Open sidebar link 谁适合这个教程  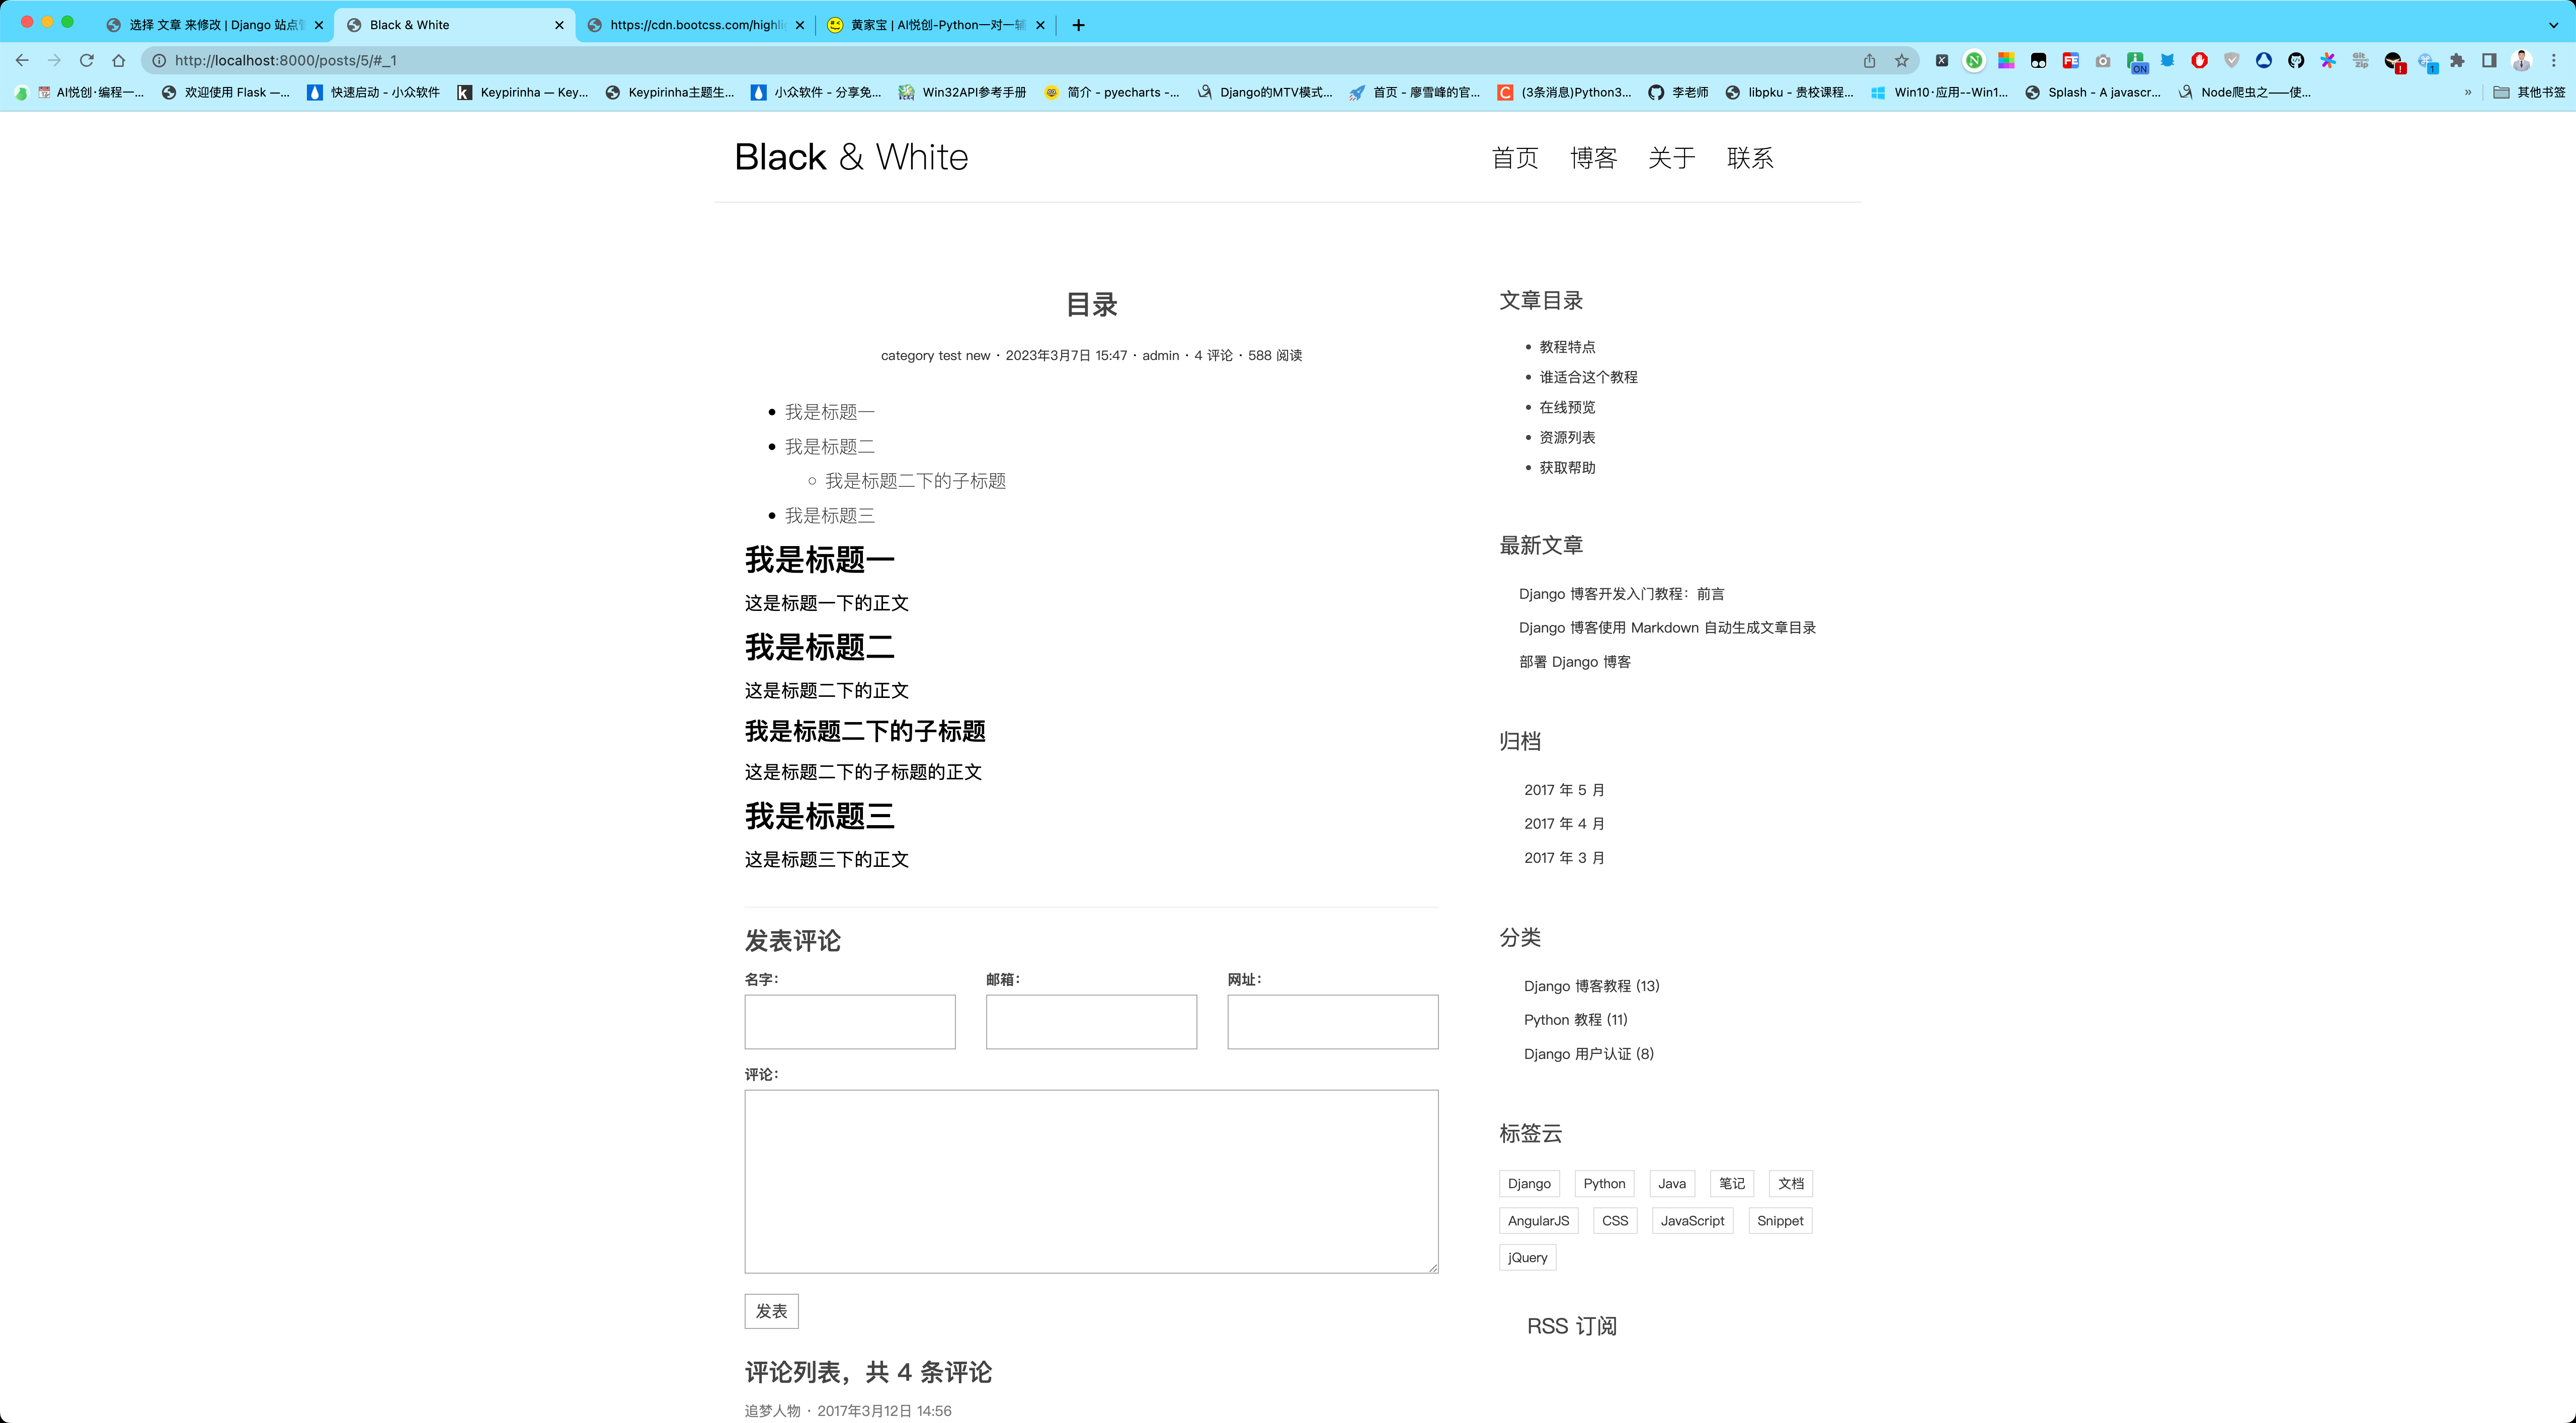click(1588, 377)
